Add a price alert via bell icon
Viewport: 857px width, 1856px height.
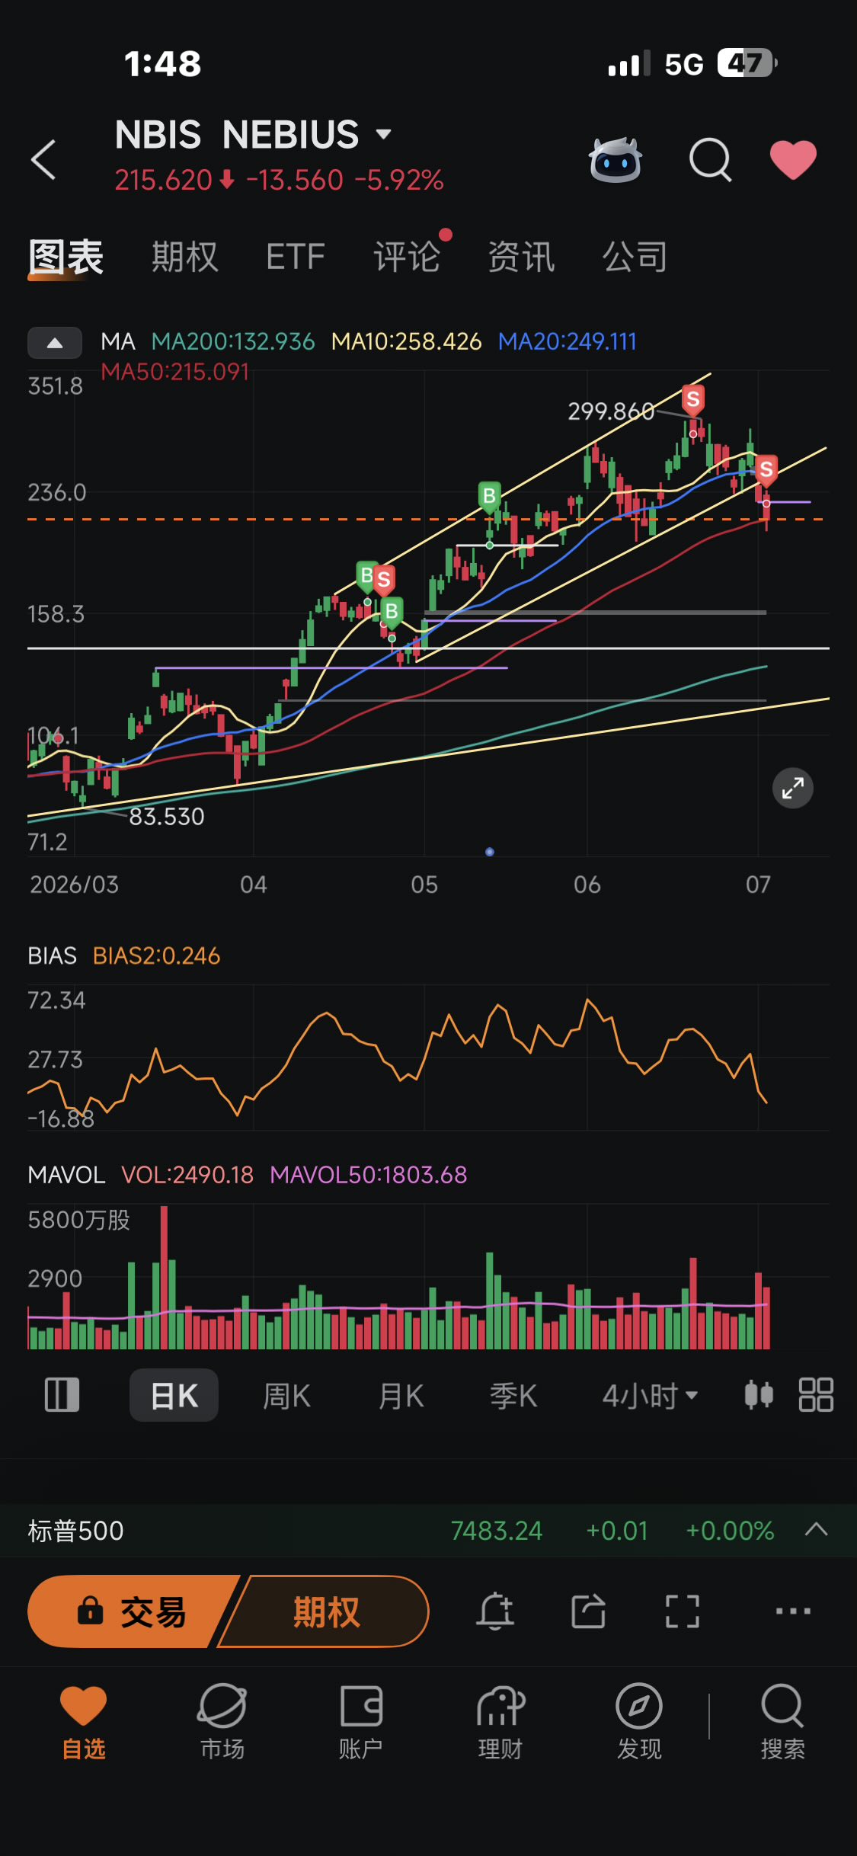pyautogui.click(x=495, y=1611)
